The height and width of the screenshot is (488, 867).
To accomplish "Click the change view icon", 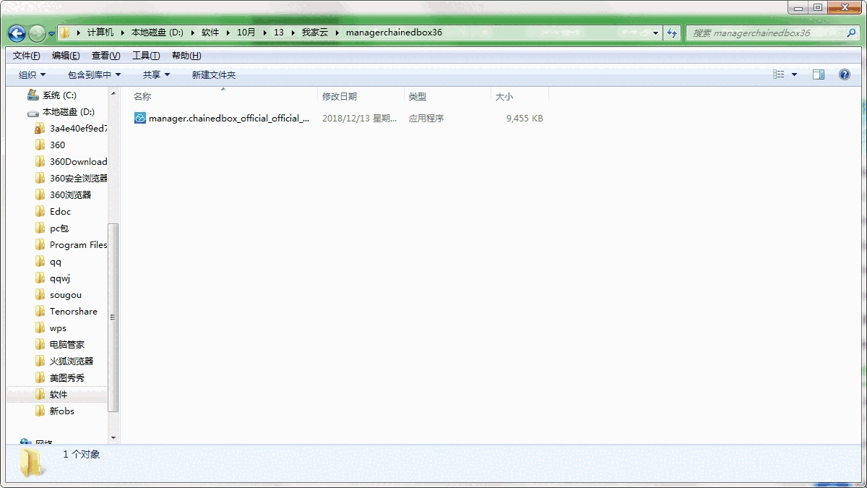I will (x=779, y=74).
